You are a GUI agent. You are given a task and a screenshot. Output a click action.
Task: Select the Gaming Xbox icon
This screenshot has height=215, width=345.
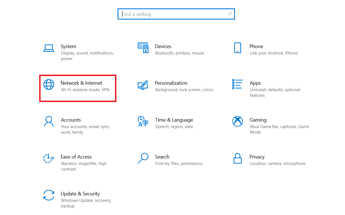pos(238,121)
